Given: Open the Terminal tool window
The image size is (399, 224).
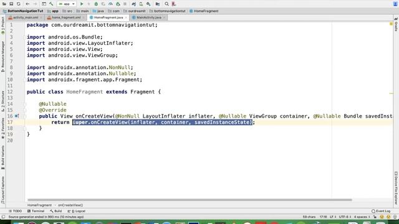Looking at the screenshot, I should pos(36,211).
